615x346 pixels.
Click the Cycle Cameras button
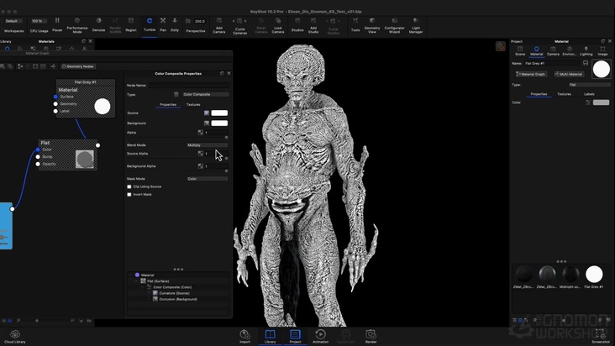(239, 25)
